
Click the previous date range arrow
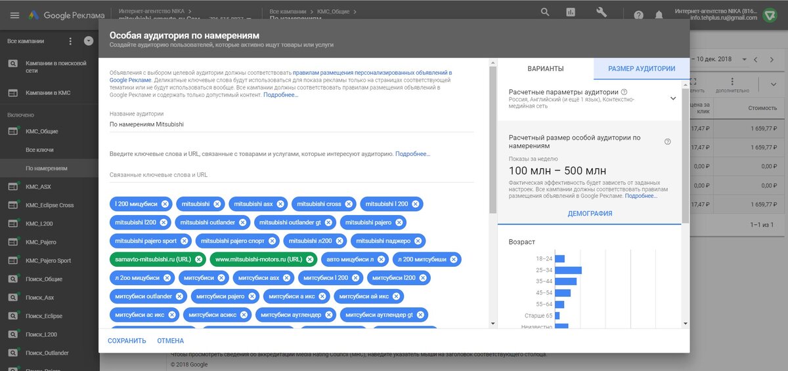pos(756,60)
